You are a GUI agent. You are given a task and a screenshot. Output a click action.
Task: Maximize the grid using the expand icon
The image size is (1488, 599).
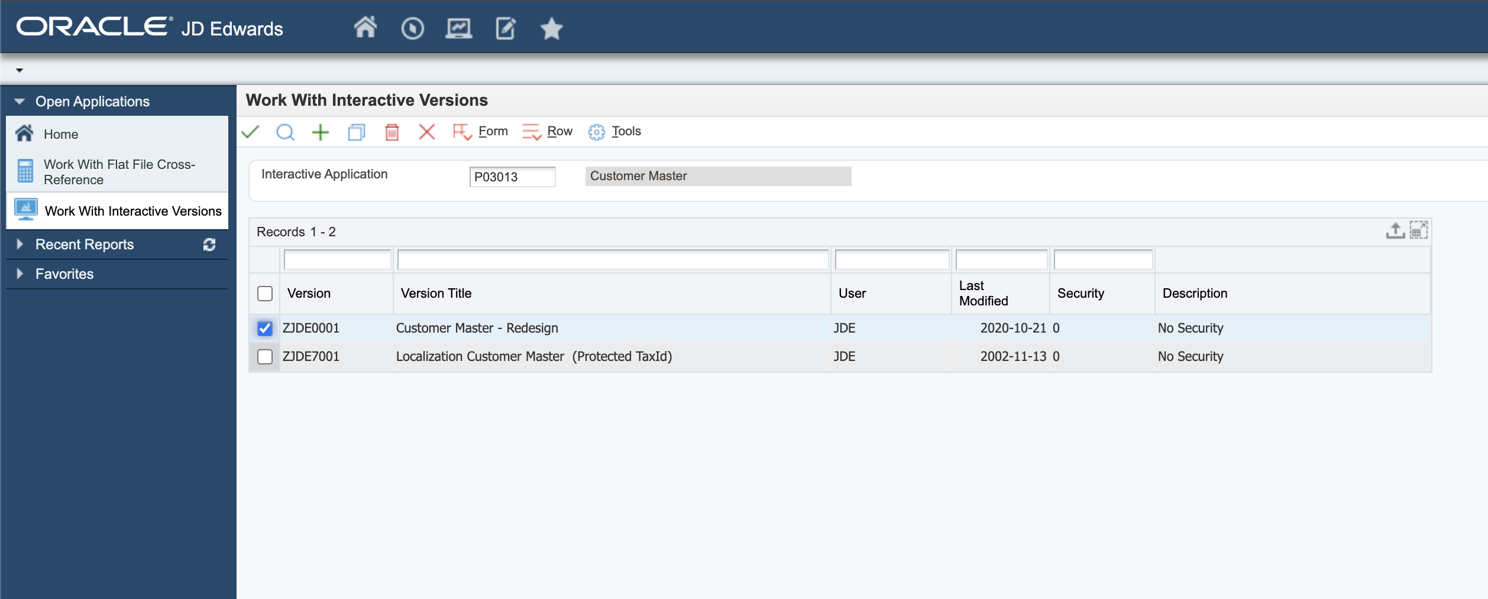pyautogui.click(x=1418, y=230)
